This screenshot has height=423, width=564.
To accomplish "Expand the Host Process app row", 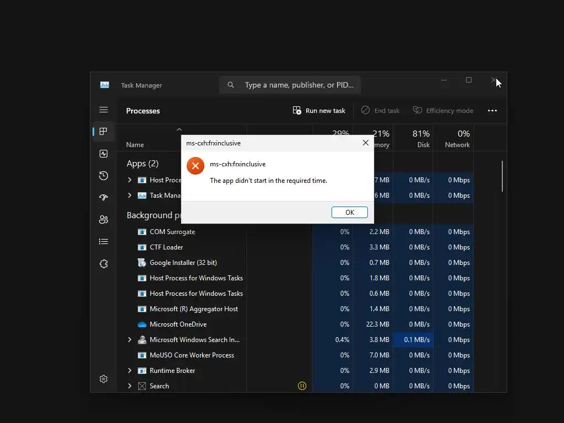I will [x=129, y=180].
